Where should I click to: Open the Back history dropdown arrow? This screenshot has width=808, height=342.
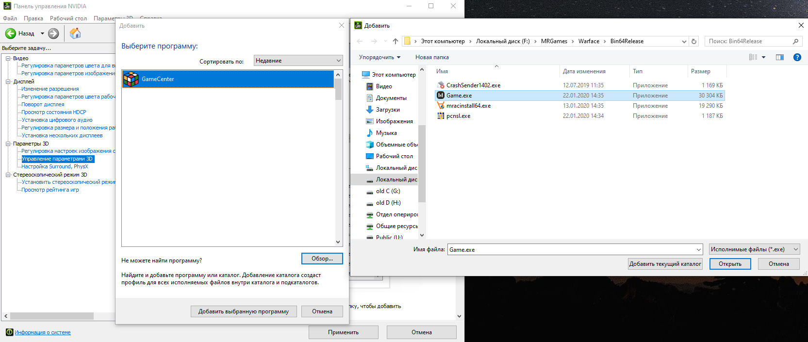pos(42,33)
